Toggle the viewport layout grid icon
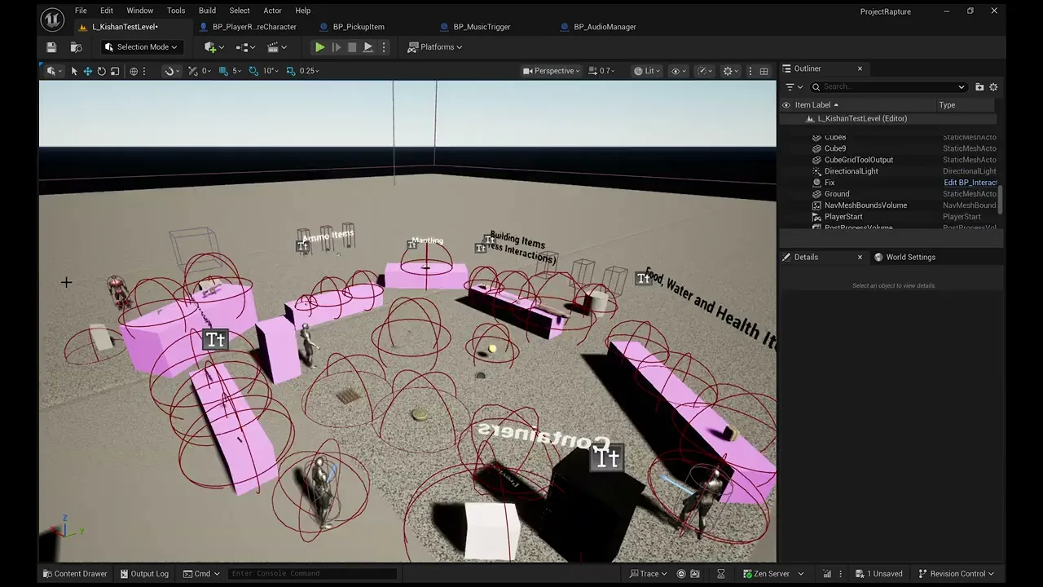The image size is (1043, 587). coord(764,71)
